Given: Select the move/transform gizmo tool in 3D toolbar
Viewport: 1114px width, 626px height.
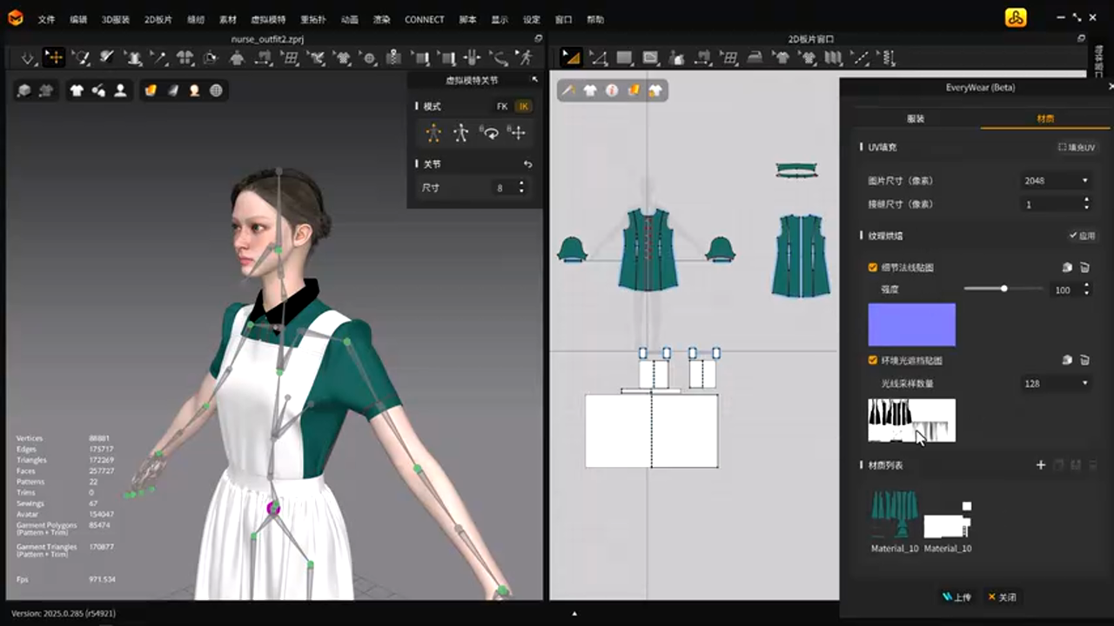Looking at the screenshot, I should [x=54, y=58].
